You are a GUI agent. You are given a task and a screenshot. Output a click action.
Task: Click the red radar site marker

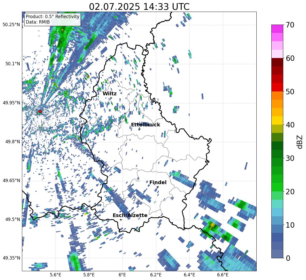coord(40,111)
